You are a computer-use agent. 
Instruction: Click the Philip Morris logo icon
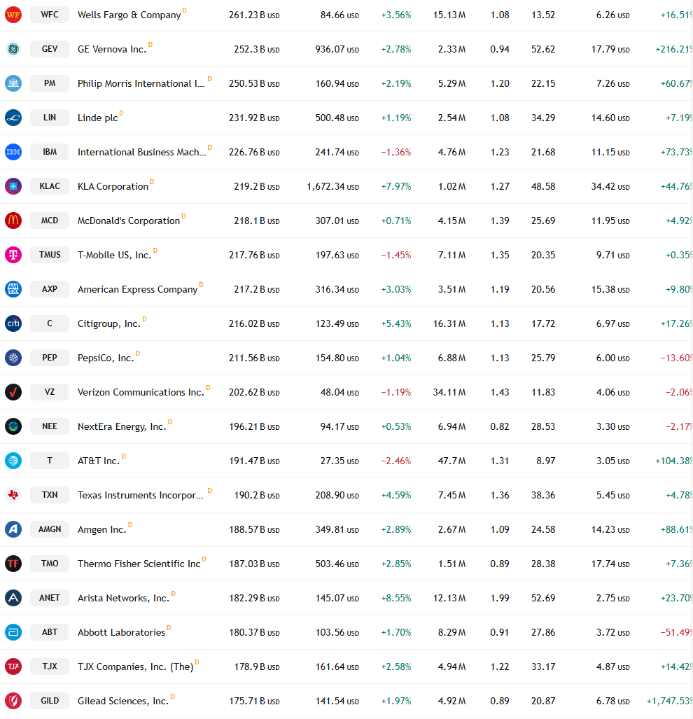[13, 83]
